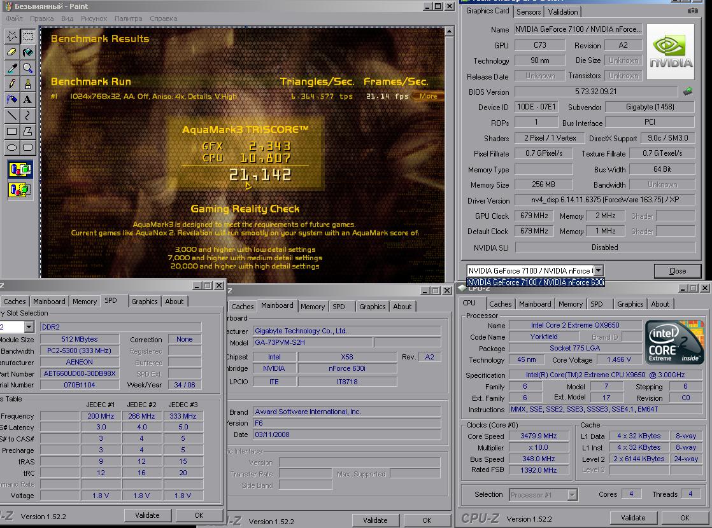Choose the Fill with color bucket tool
The height and width of the screenshot is (528, 712).
coord(28,52)
